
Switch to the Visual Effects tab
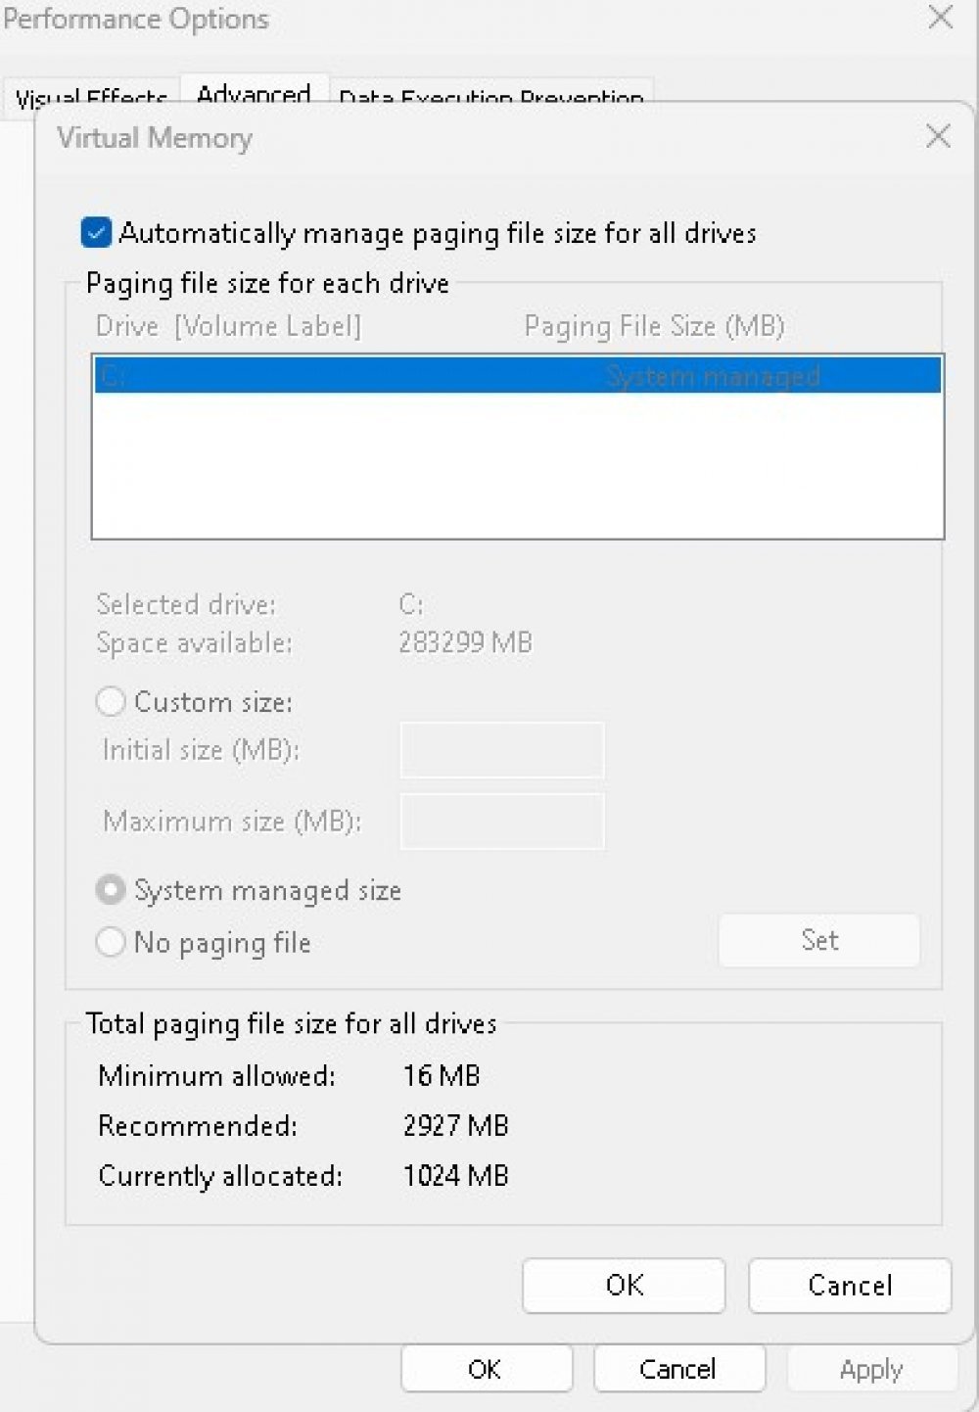click(91, 99)
